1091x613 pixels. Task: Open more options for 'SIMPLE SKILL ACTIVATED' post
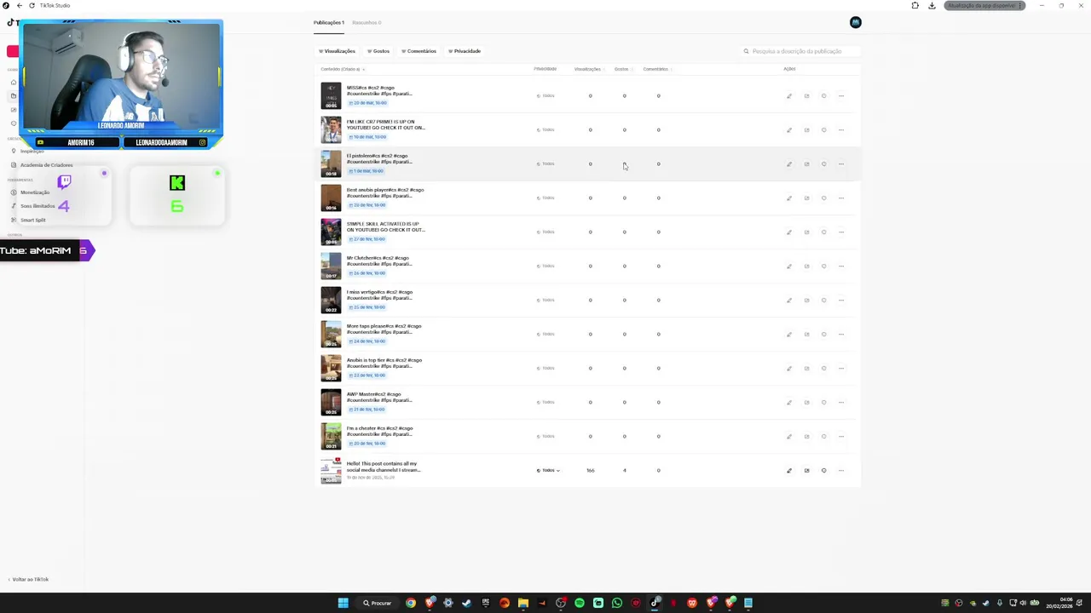click(841, 232)
